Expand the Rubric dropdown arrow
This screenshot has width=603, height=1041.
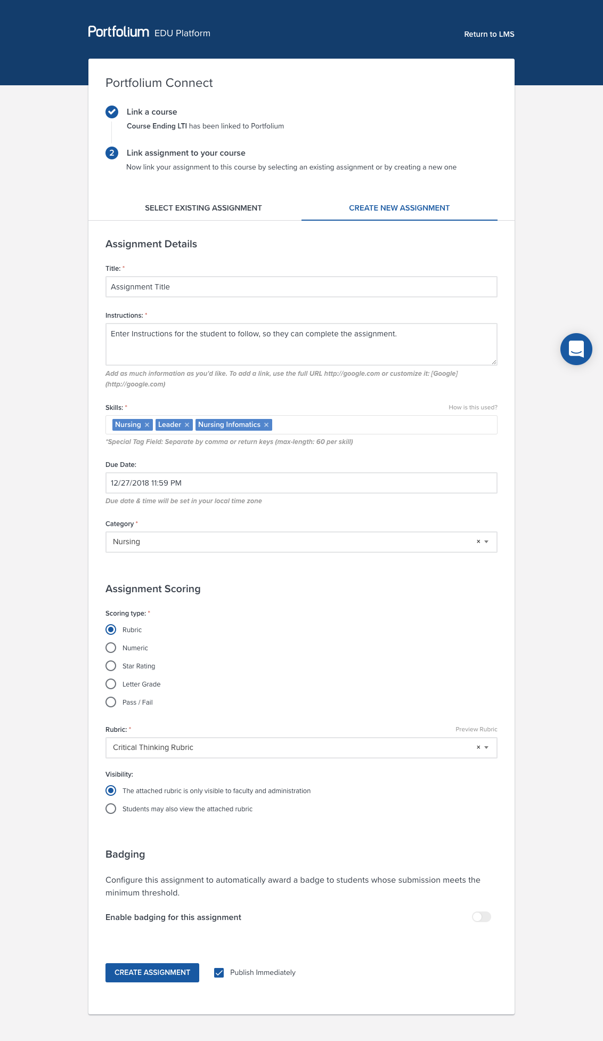coord(487,747)
